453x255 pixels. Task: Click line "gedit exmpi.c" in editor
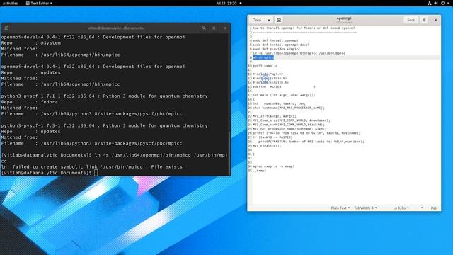click(x=265, y=66)
